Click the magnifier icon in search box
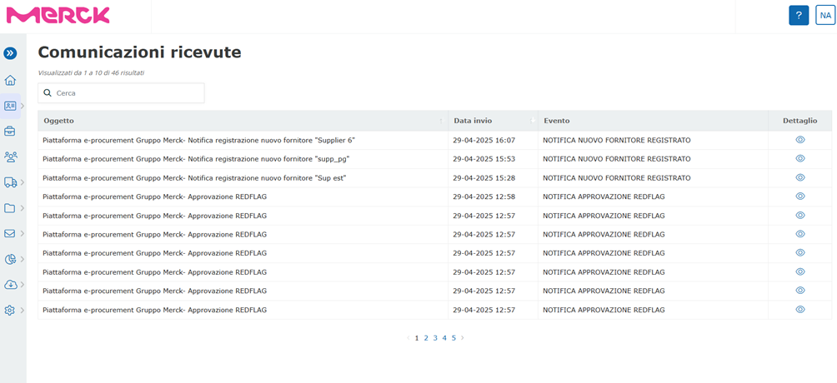837x383 pixels. (48, 92)
